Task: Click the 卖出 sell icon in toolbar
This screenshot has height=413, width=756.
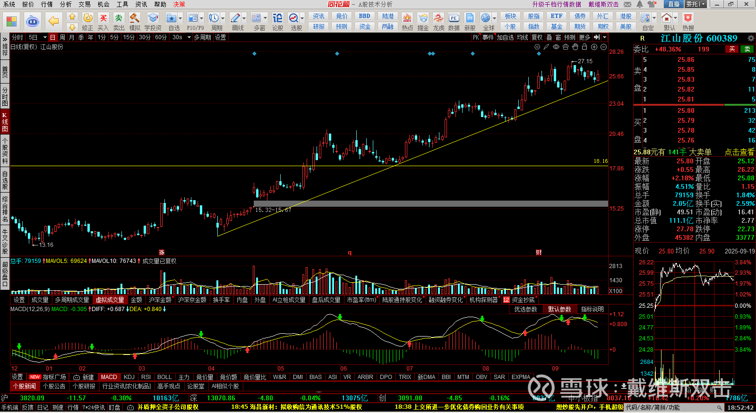Action: [119, 20]
